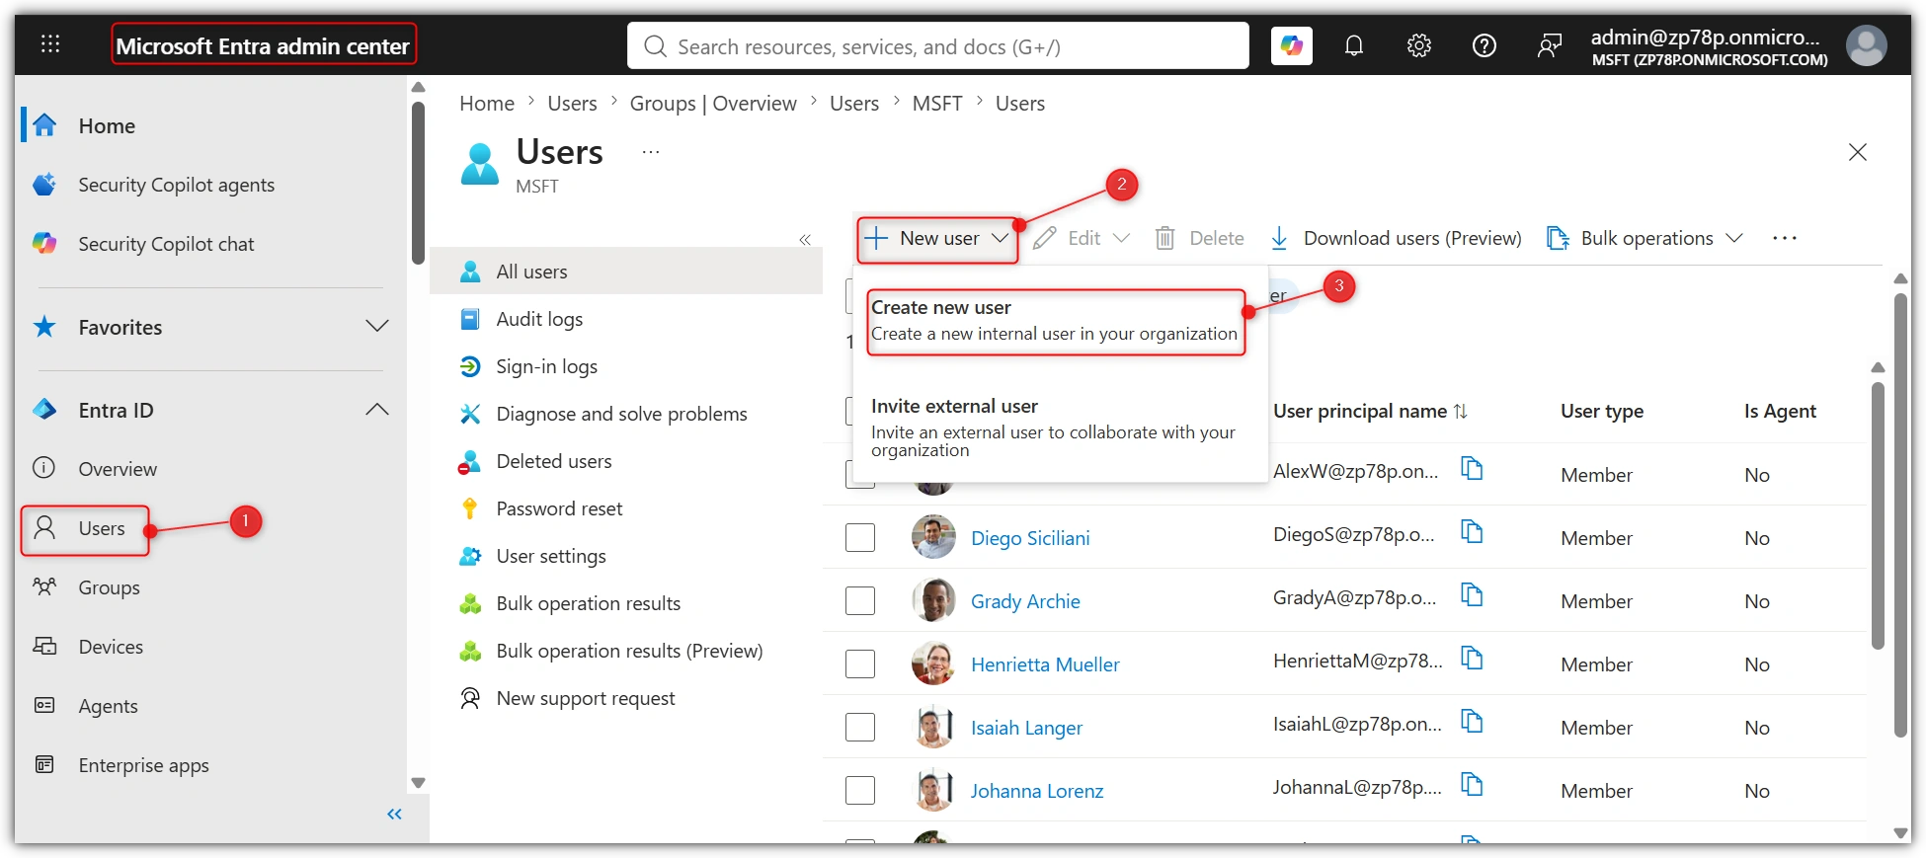This screenshot has width=1926, height=858.
Task: Click the search resources box
Action: point(937,45)
